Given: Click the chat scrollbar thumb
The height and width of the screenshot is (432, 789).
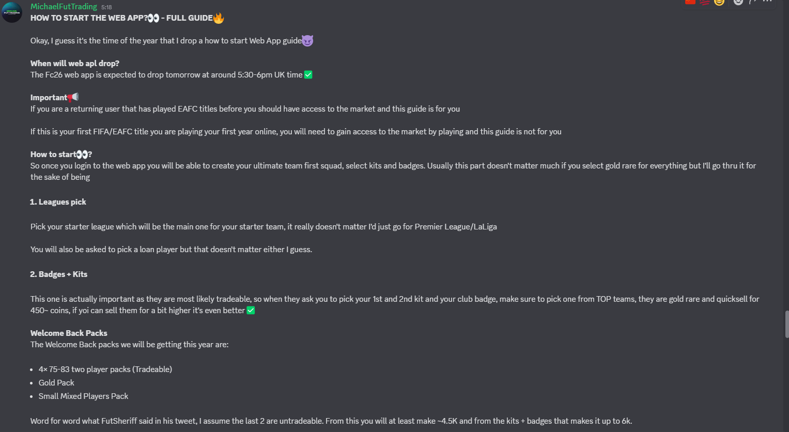Looking at the screenshot, I should tap(786, 324).
